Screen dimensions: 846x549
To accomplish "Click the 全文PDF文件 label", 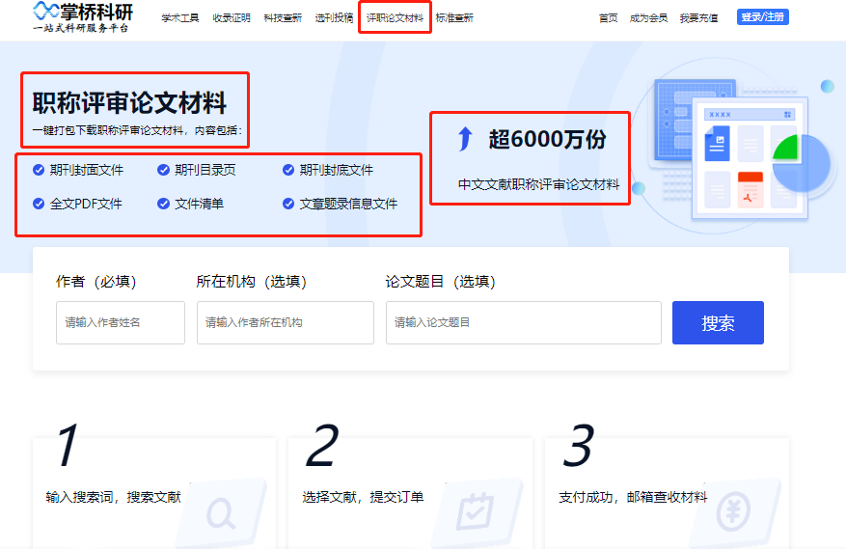I will (86, 204).
